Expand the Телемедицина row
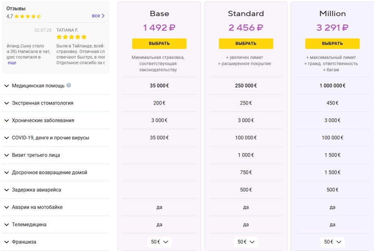Screen dimensions: 374x251 click(55, 225)
